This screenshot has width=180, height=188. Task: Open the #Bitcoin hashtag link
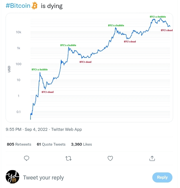18,6
